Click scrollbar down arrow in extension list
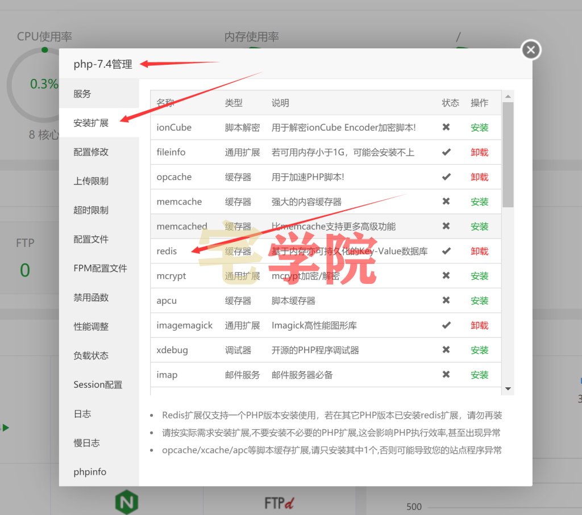The width and height of the screenshot is (582, 515). tap(508, 389)
